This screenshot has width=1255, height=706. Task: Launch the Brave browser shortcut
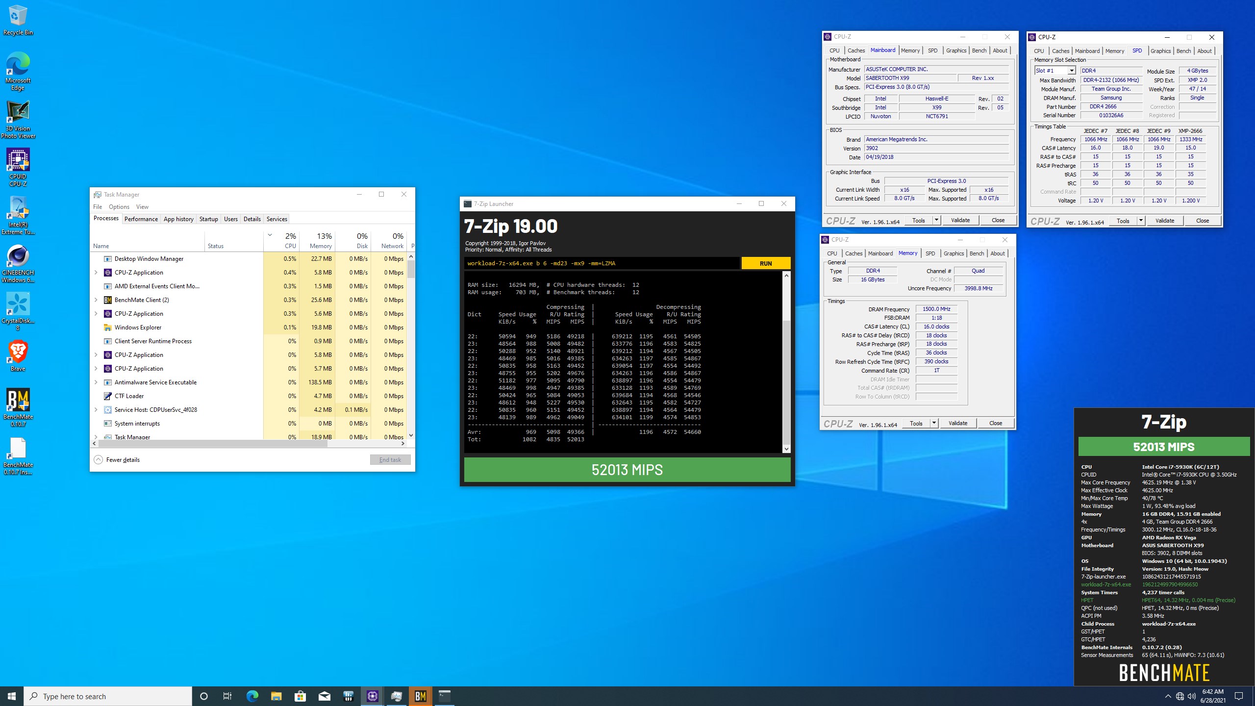18,355
